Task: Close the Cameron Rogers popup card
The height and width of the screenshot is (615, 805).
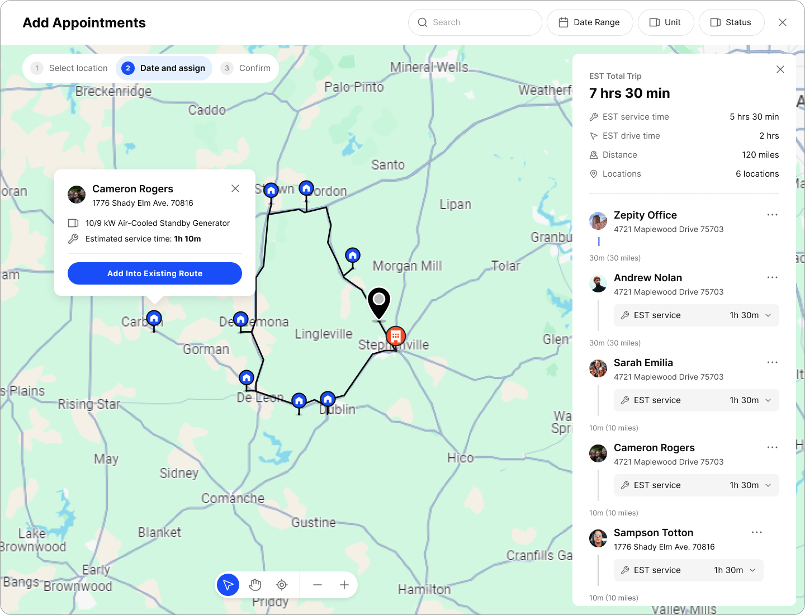Action: (x=235, y=189)
